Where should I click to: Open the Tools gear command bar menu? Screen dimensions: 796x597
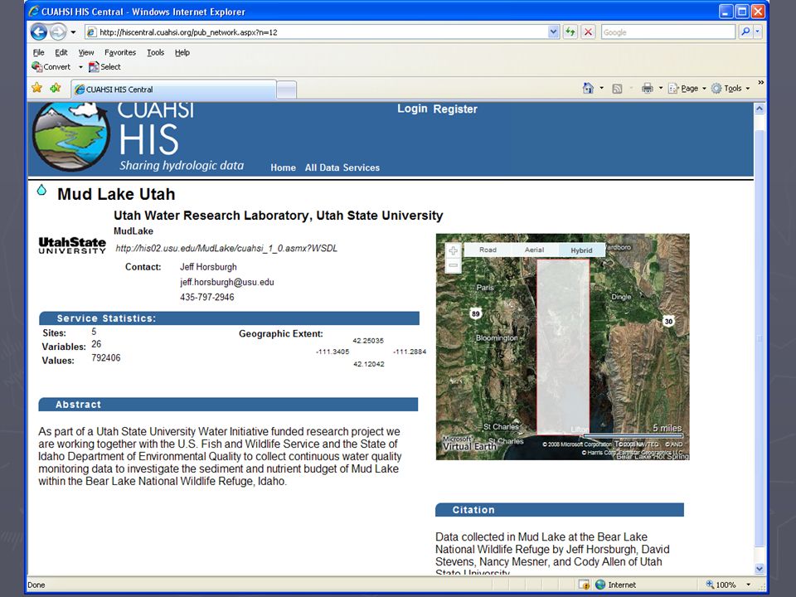[x=730, y=89]
